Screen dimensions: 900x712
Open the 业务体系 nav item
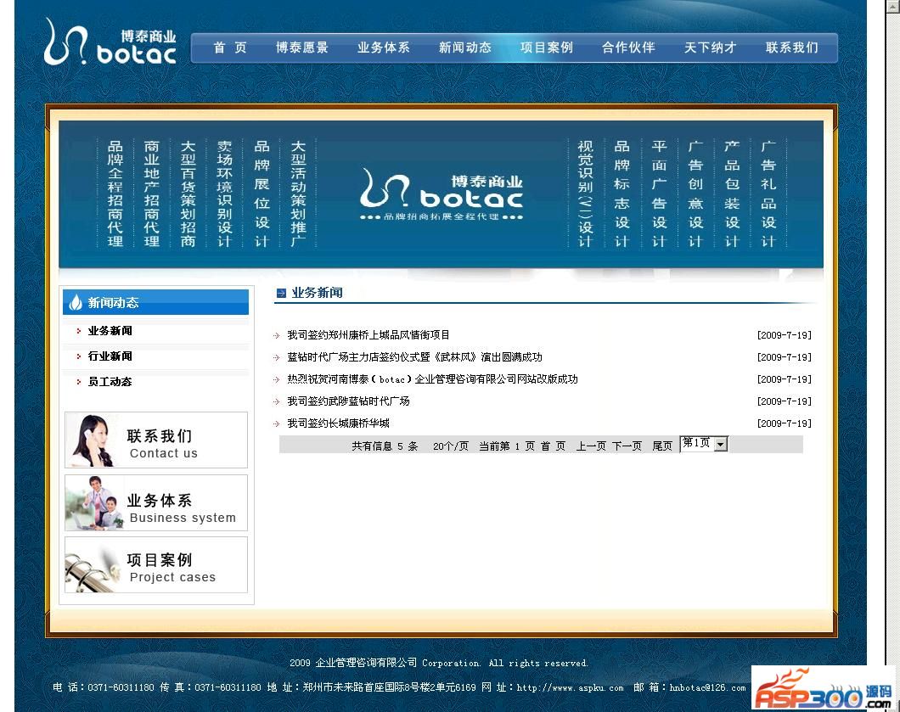[384, 48]
